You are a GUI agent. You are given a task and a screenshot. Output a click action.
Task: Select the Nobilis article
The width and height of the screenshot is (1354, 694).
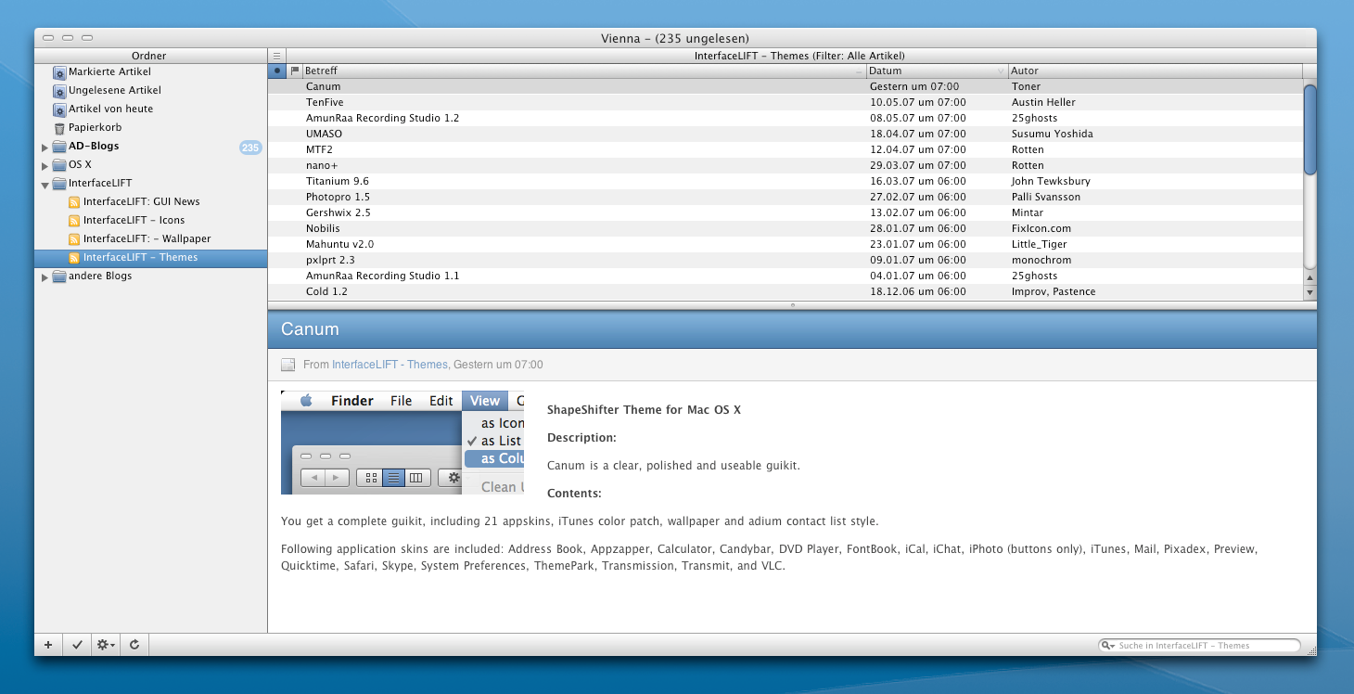pyautogui.click(x=786, y=228)
